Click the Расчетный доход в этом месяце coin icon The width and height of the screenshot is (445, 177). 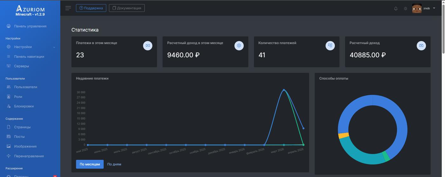(239, 46)
